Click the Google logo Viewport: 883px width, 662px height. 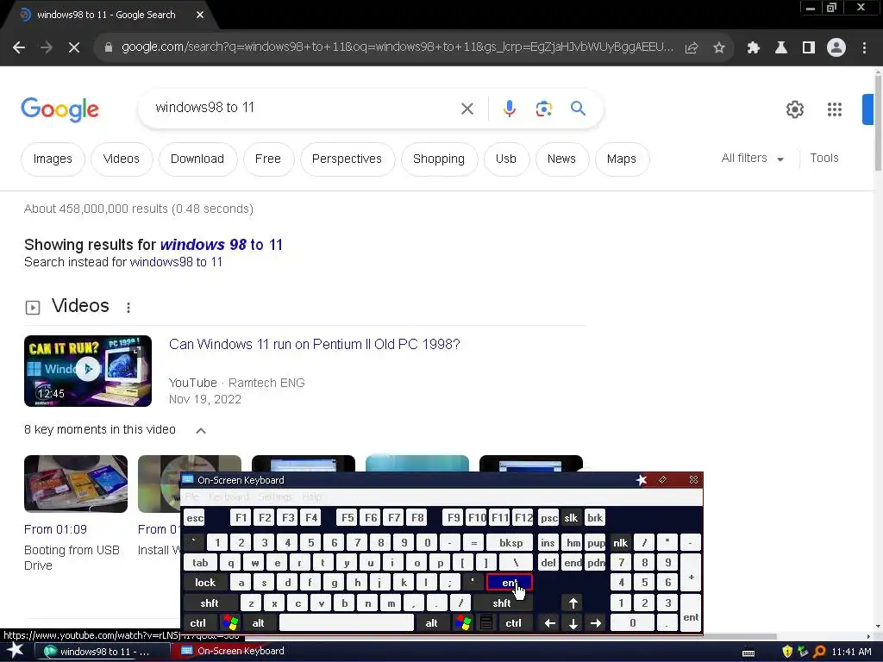coord(59,109)
